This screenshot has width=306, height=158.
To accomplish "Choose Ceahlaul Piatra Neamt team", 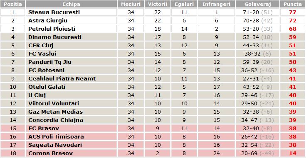I will coord(62,79).
